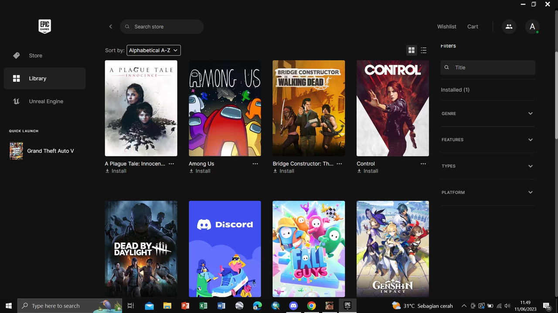Open more options for A Plague Tale
This screenshot has height=313, width=558.
(171, 164)
